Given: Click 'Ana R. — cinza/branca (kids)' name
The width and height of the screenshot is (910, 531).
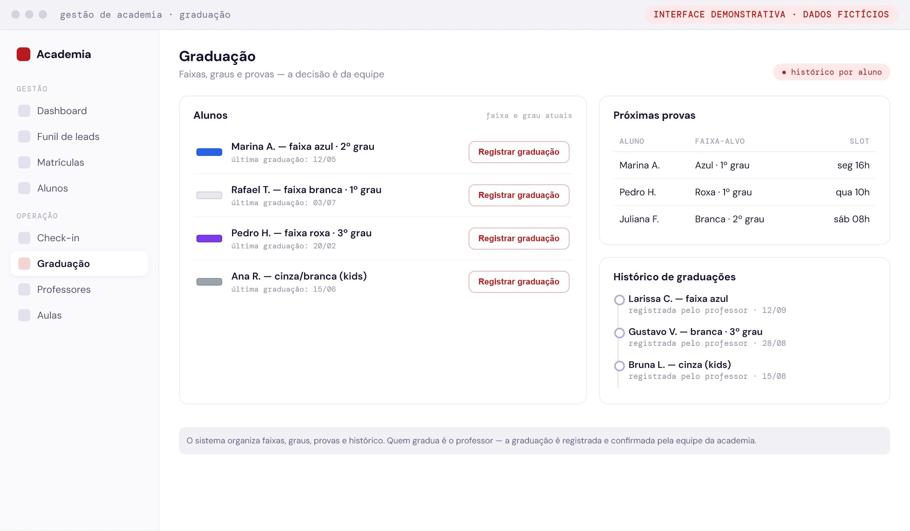Looking at the screenshot, I should (299, 276).
